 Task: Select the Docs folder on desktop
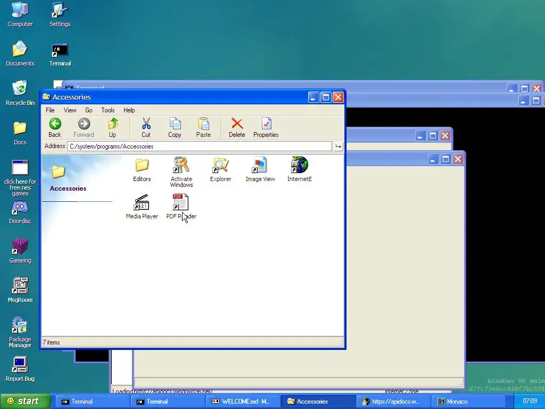(20, 133)
